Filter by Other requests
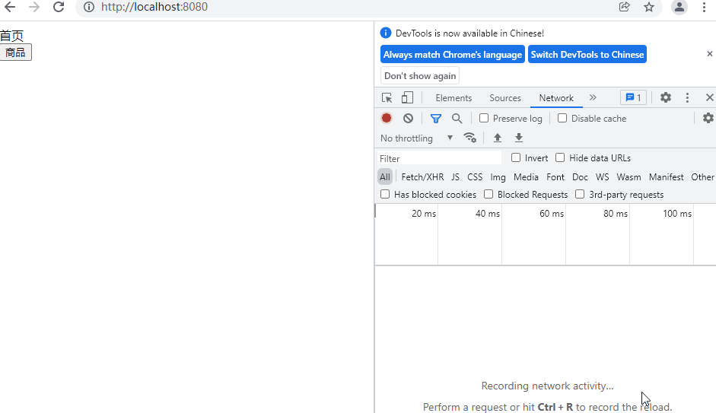Image resolution: width=716 pixels, height=413 pixels. (x=702, y=177)
